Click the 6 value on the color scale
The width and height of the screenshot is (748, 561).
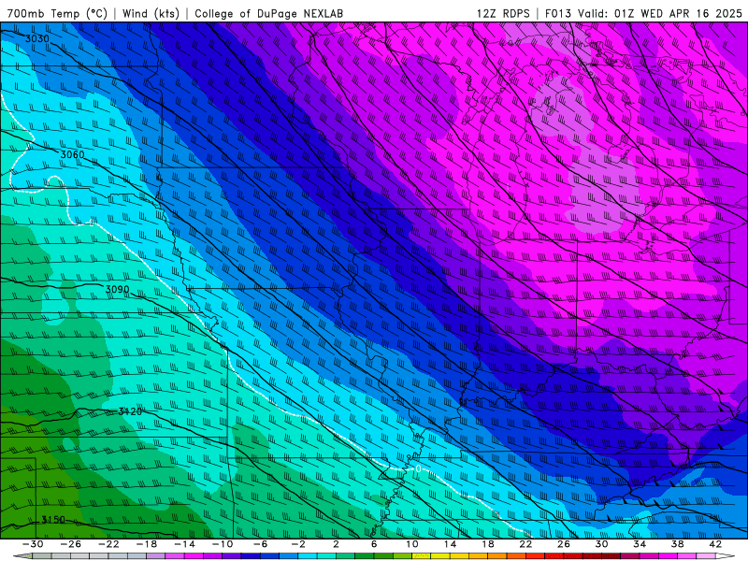coord(374,544)
